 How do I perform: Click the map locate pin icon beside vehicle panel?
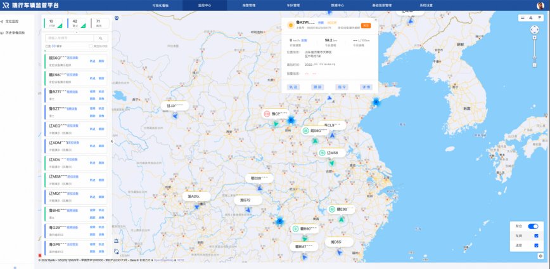point(117,18)
